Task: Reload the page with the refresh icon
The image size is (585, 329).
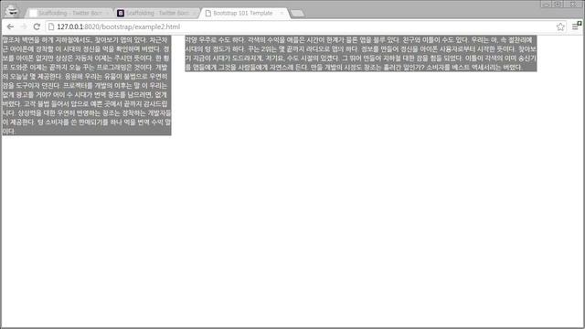Action: click(37, 27)
